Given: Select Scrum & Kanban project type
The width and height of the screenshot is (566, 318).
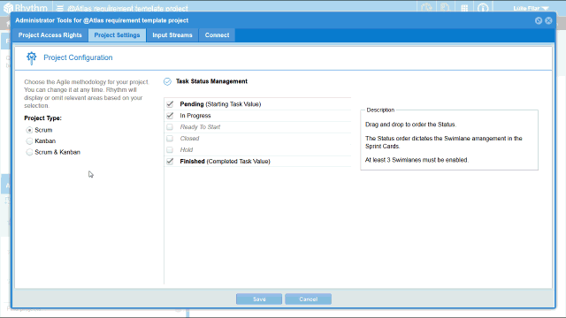Looking at the screenshot, I should coord(29,152).
